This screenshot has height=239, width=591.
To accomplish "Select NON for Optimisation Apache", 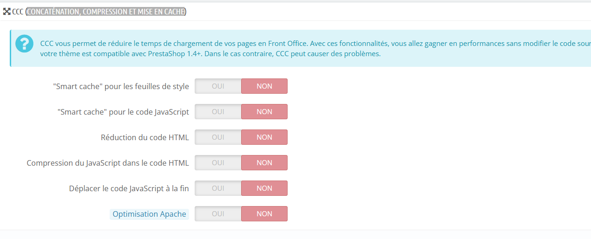I will tap(264, 213).
